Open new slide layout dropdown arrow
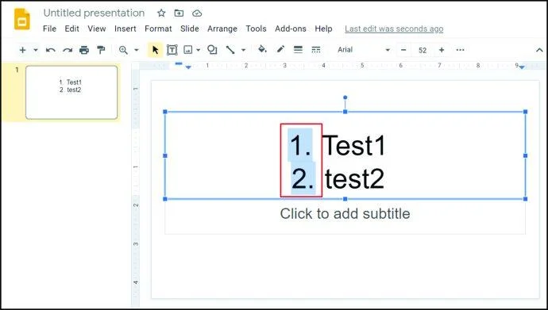This screenshot has height=310, width=548. click(35, 50)
